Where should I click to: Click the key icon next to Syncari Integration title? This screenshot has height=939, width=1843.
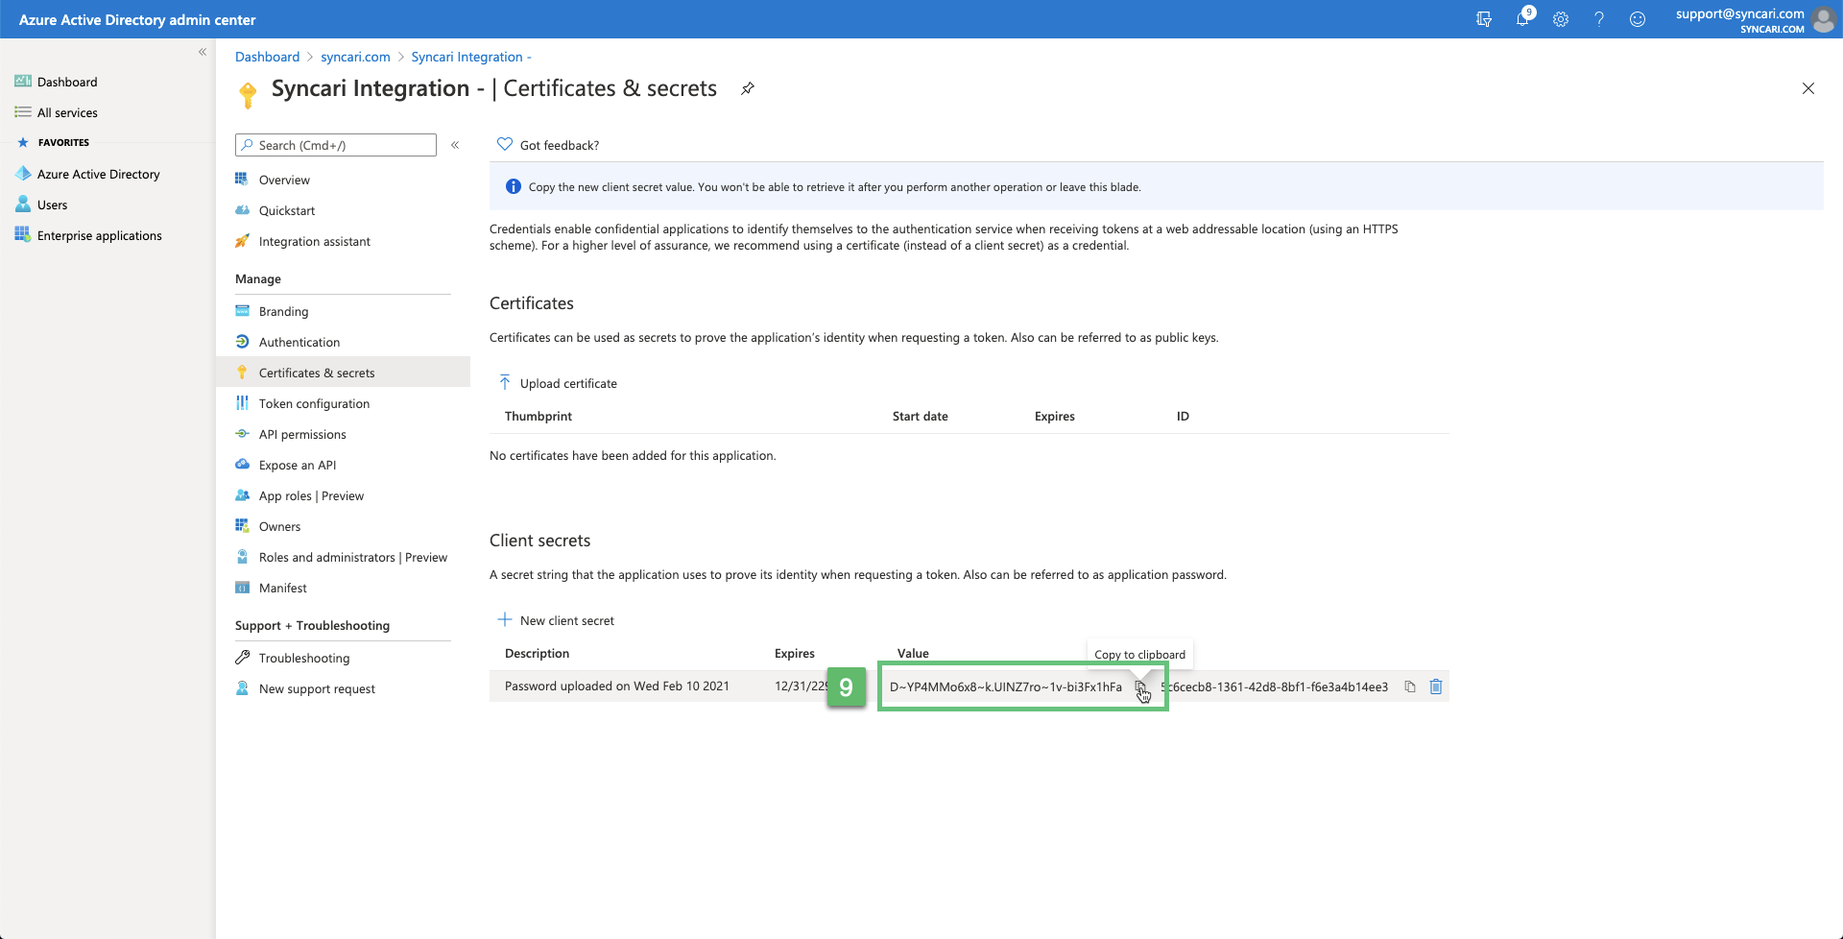click(x=248, y=95)
